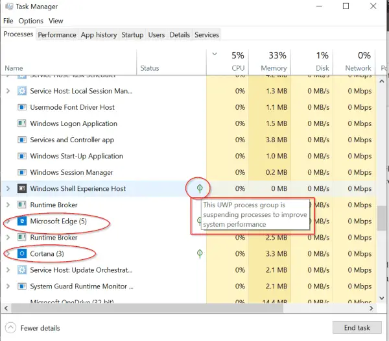Open the View menu
Image resolution: width=389 pixels, height=341 pixels.
[56, 21]
